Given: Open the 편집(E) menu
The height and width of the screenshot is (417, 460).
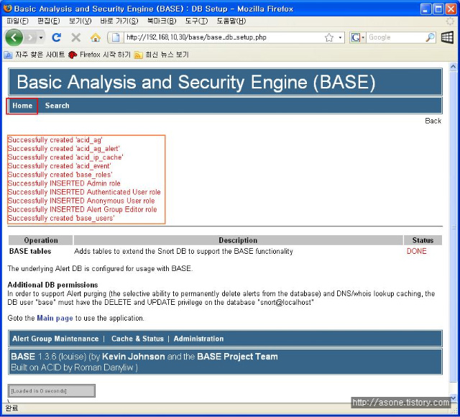Looking at the screenshot, I should pos(49,21).
